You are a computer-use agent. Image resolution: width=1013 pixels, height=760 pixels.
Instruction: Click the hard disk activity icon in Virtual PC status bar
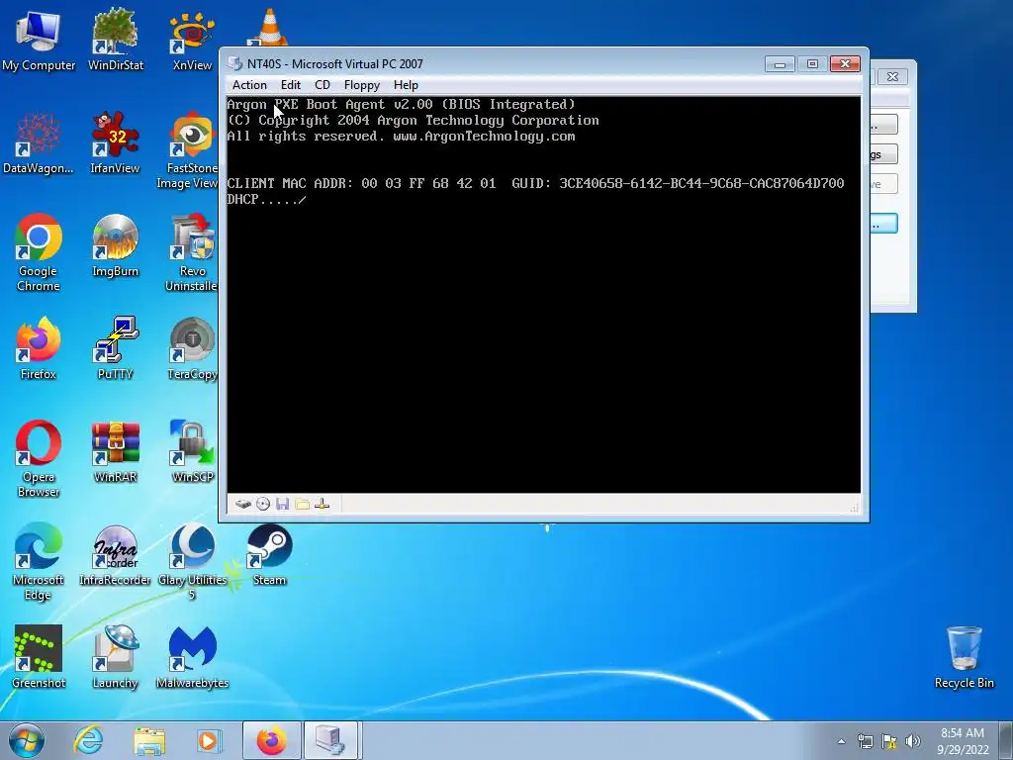click(243, 504)
